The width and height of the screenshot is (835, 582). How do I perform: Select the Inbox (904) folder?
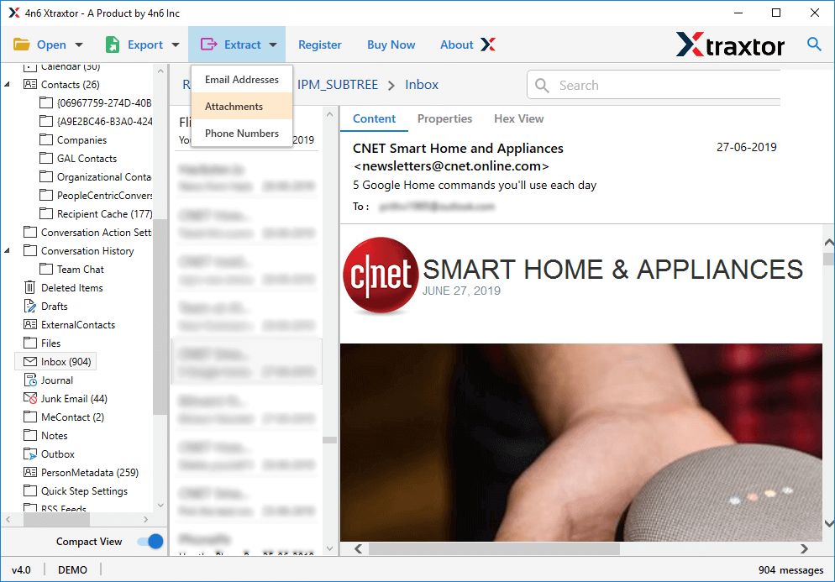[x=55, y=362]
